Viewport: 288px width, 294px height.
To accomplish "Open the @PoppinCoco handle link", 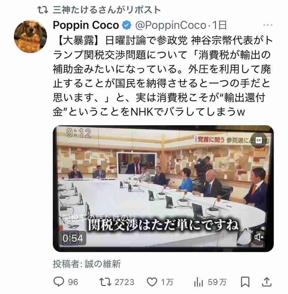I will tap(170, 25).
